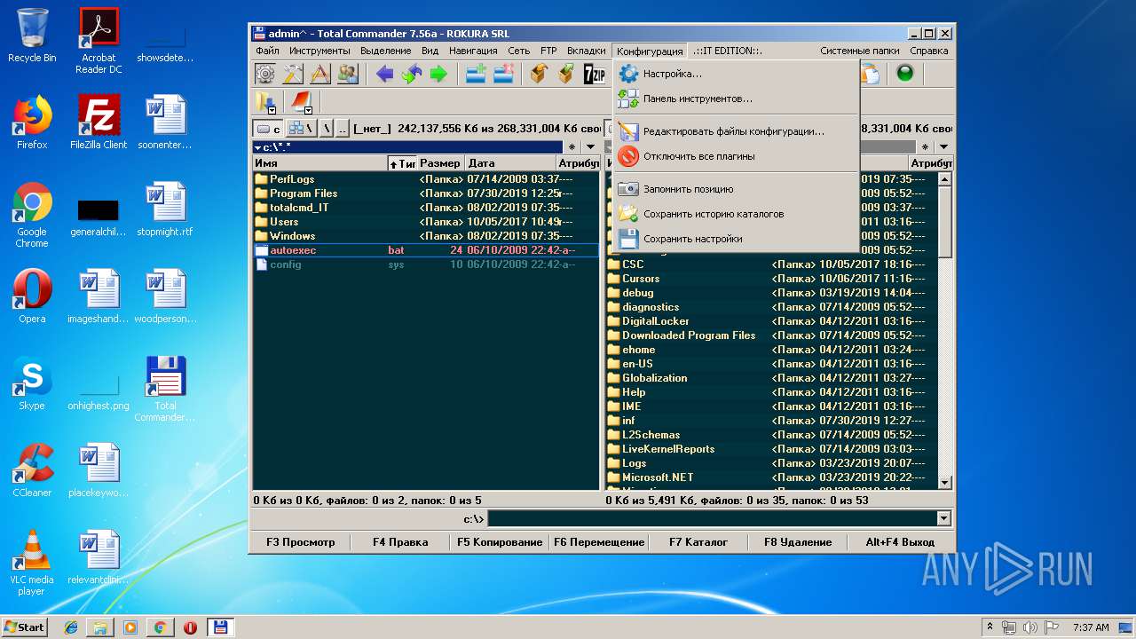Click the 7ZIP toolbar icon
The width and height of the screenshot is (1136, 639).
coord(594,74)
